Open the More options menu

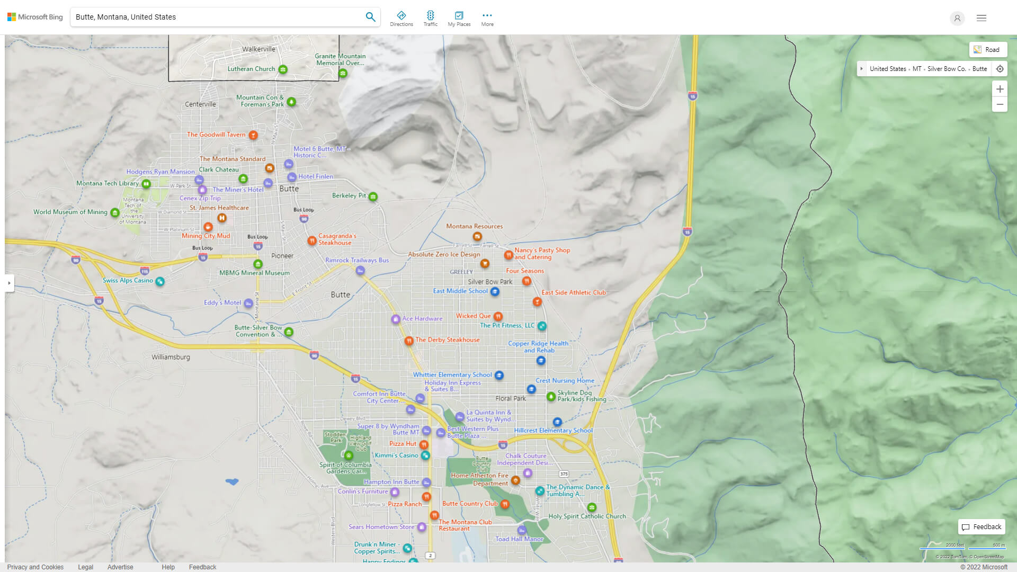(487, 19)
